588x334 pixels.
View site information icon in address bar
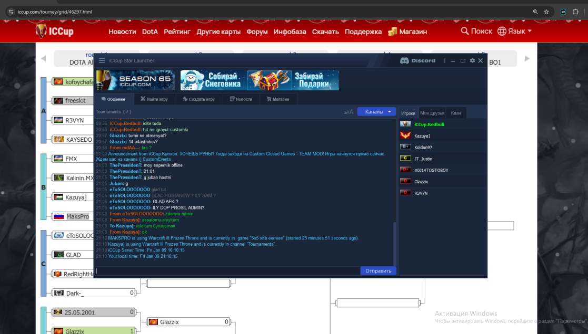click(x=11, y=12)
